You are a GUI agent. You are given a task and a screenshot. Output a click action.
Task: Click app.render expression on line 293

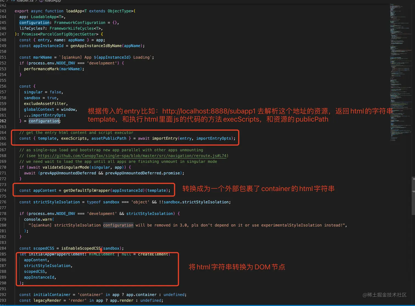pyautogui.click(x=122, y=301)
